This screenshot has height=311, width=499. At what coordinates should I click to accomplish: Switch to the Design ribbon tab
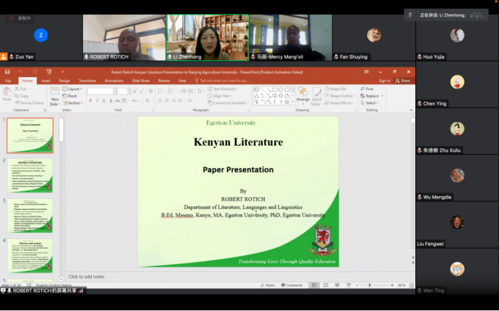tap(65, 80)
